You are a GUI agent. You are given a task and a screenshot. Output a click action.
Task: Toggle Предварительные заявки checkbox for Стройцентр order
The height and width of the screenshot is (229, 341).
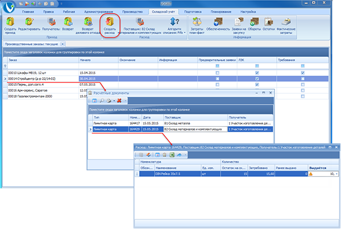click(x=217, y=78)
